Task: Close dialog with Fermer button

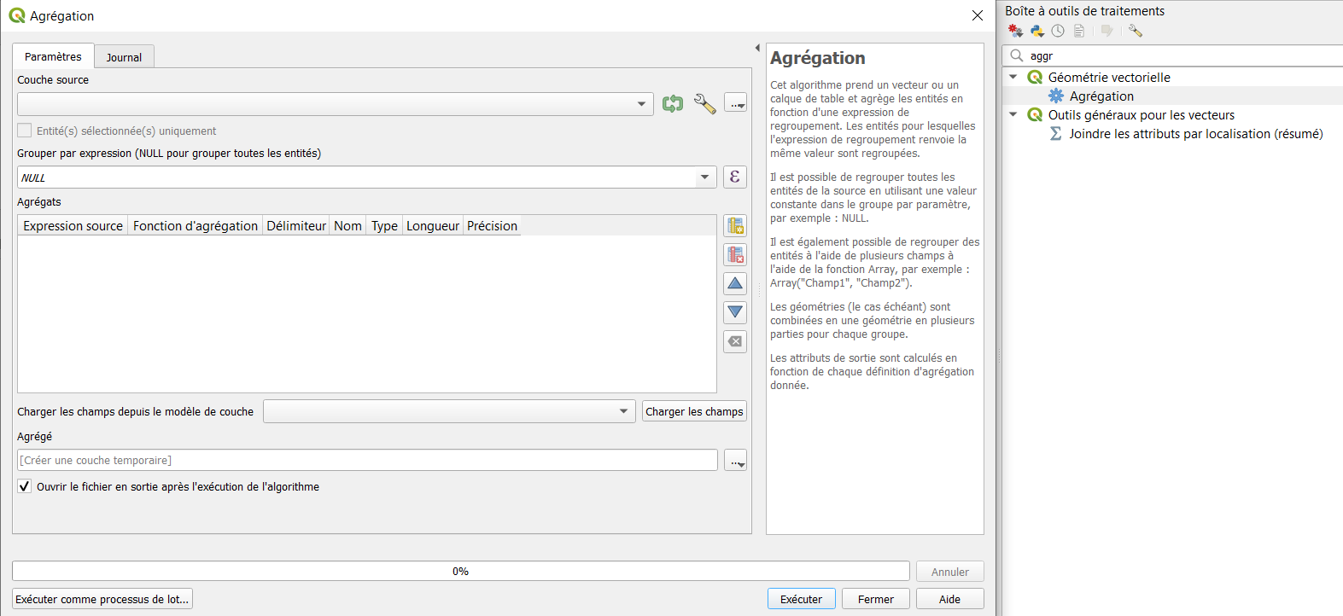Action: pyautogui.click(x=876, y=599)
